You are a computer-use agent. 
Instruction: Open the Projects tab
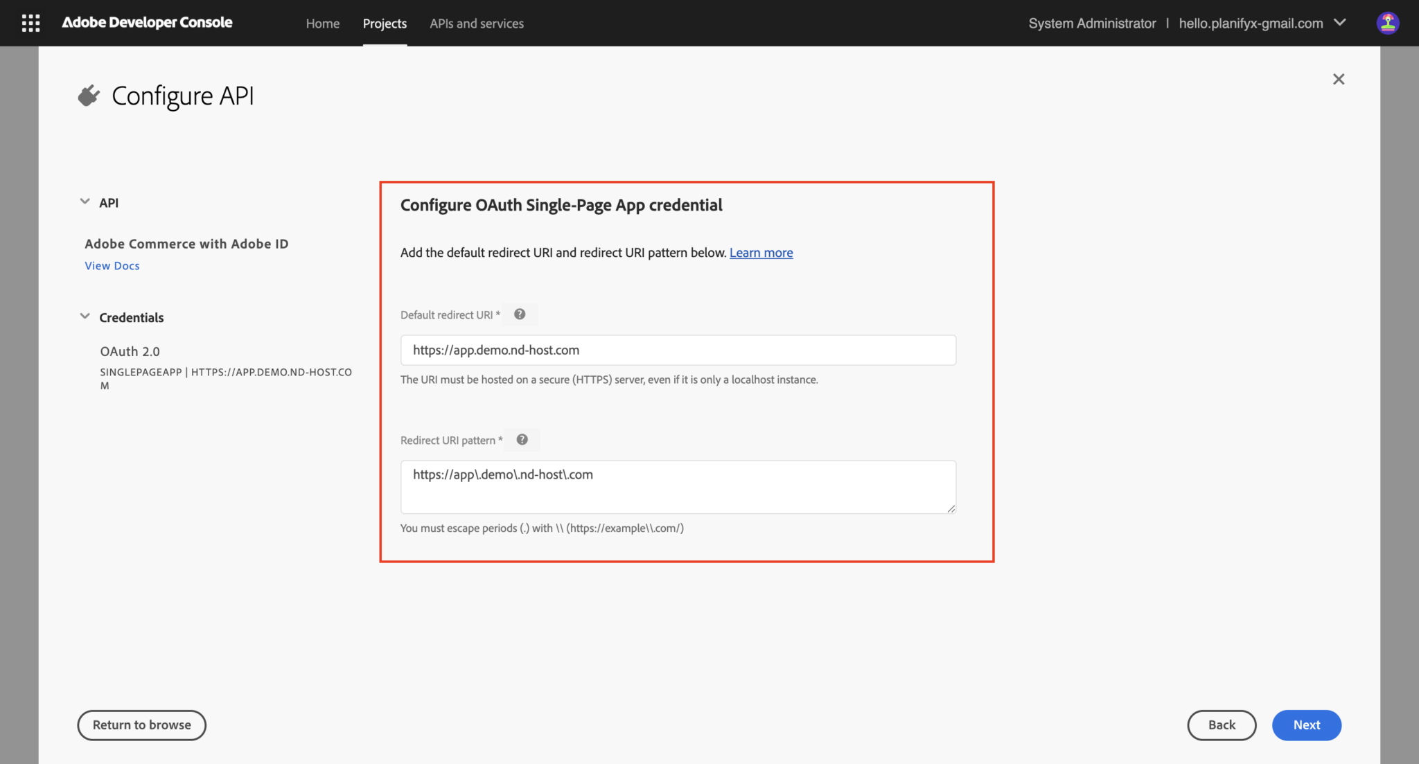385,24
